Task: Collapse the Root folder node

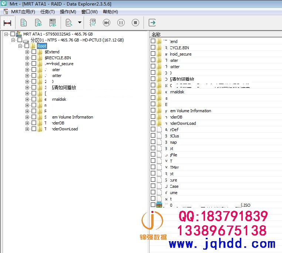Action: pyautogui.click(x=20, y=46)
